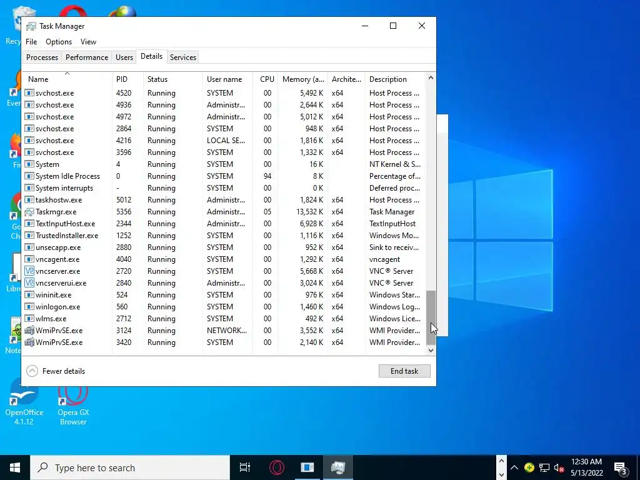This screenshot has width=640, height=480.
Task: Sort by the Status column header
Action: (x=173, y=79)
